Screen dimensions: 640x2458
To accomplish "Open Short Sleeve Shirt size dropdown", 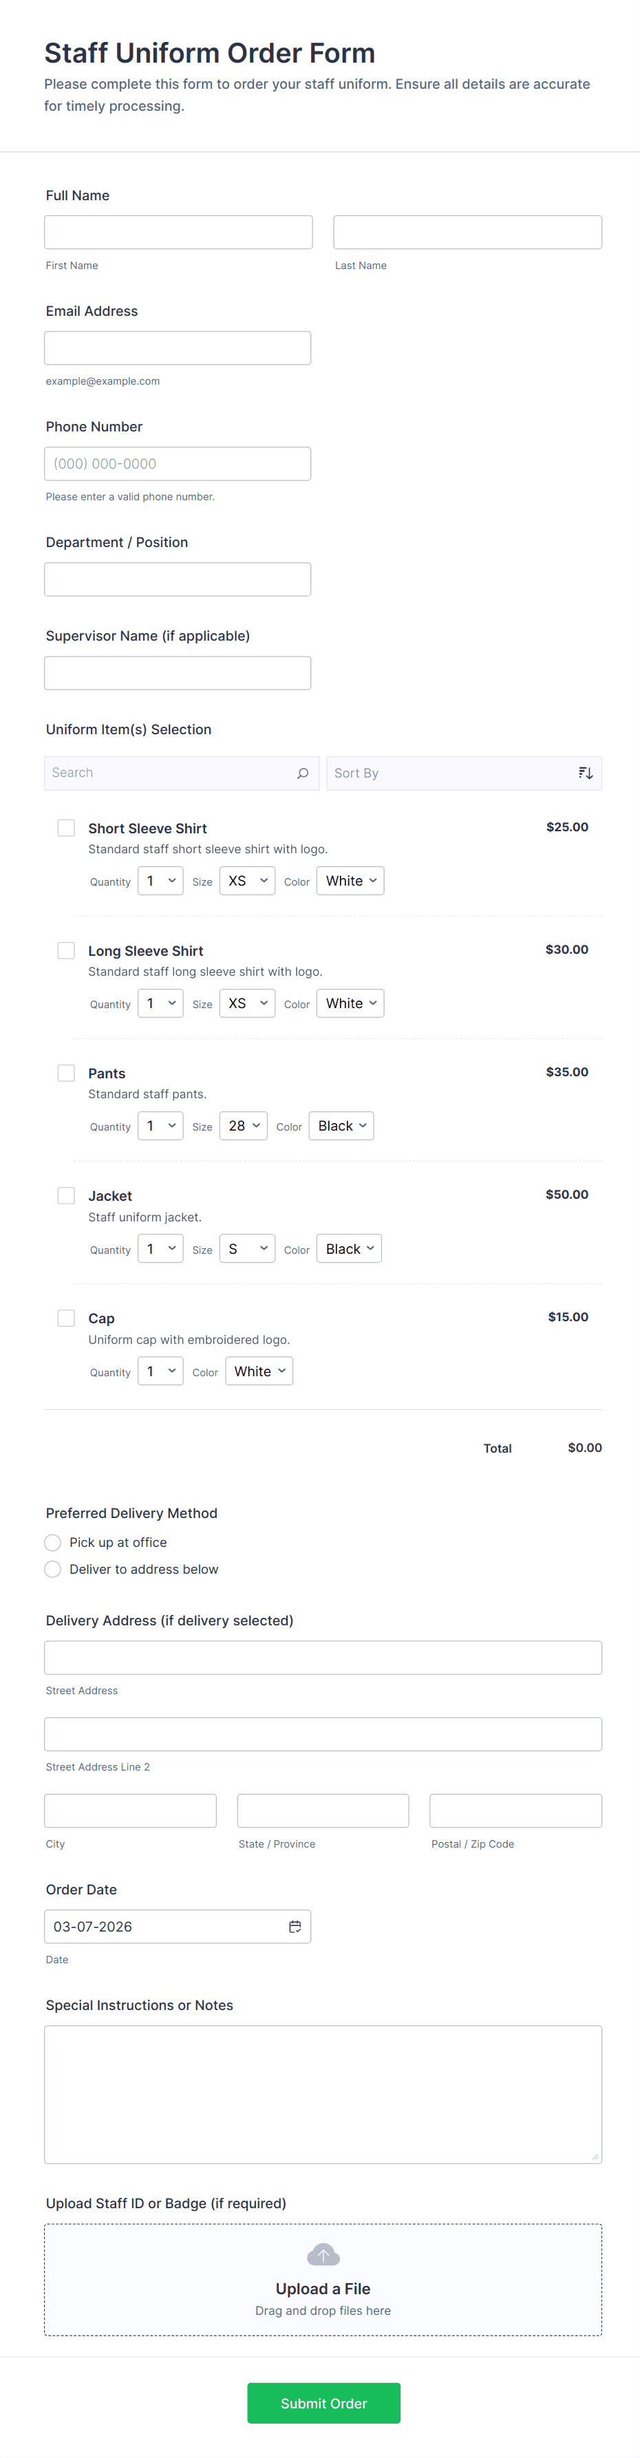I will 247,881.
